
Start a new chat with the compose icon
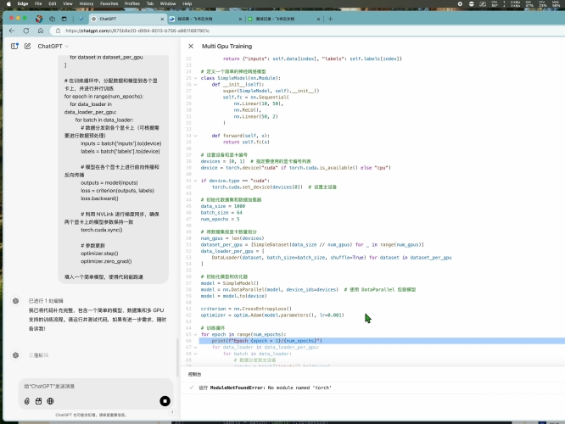(x=27, y=46)
